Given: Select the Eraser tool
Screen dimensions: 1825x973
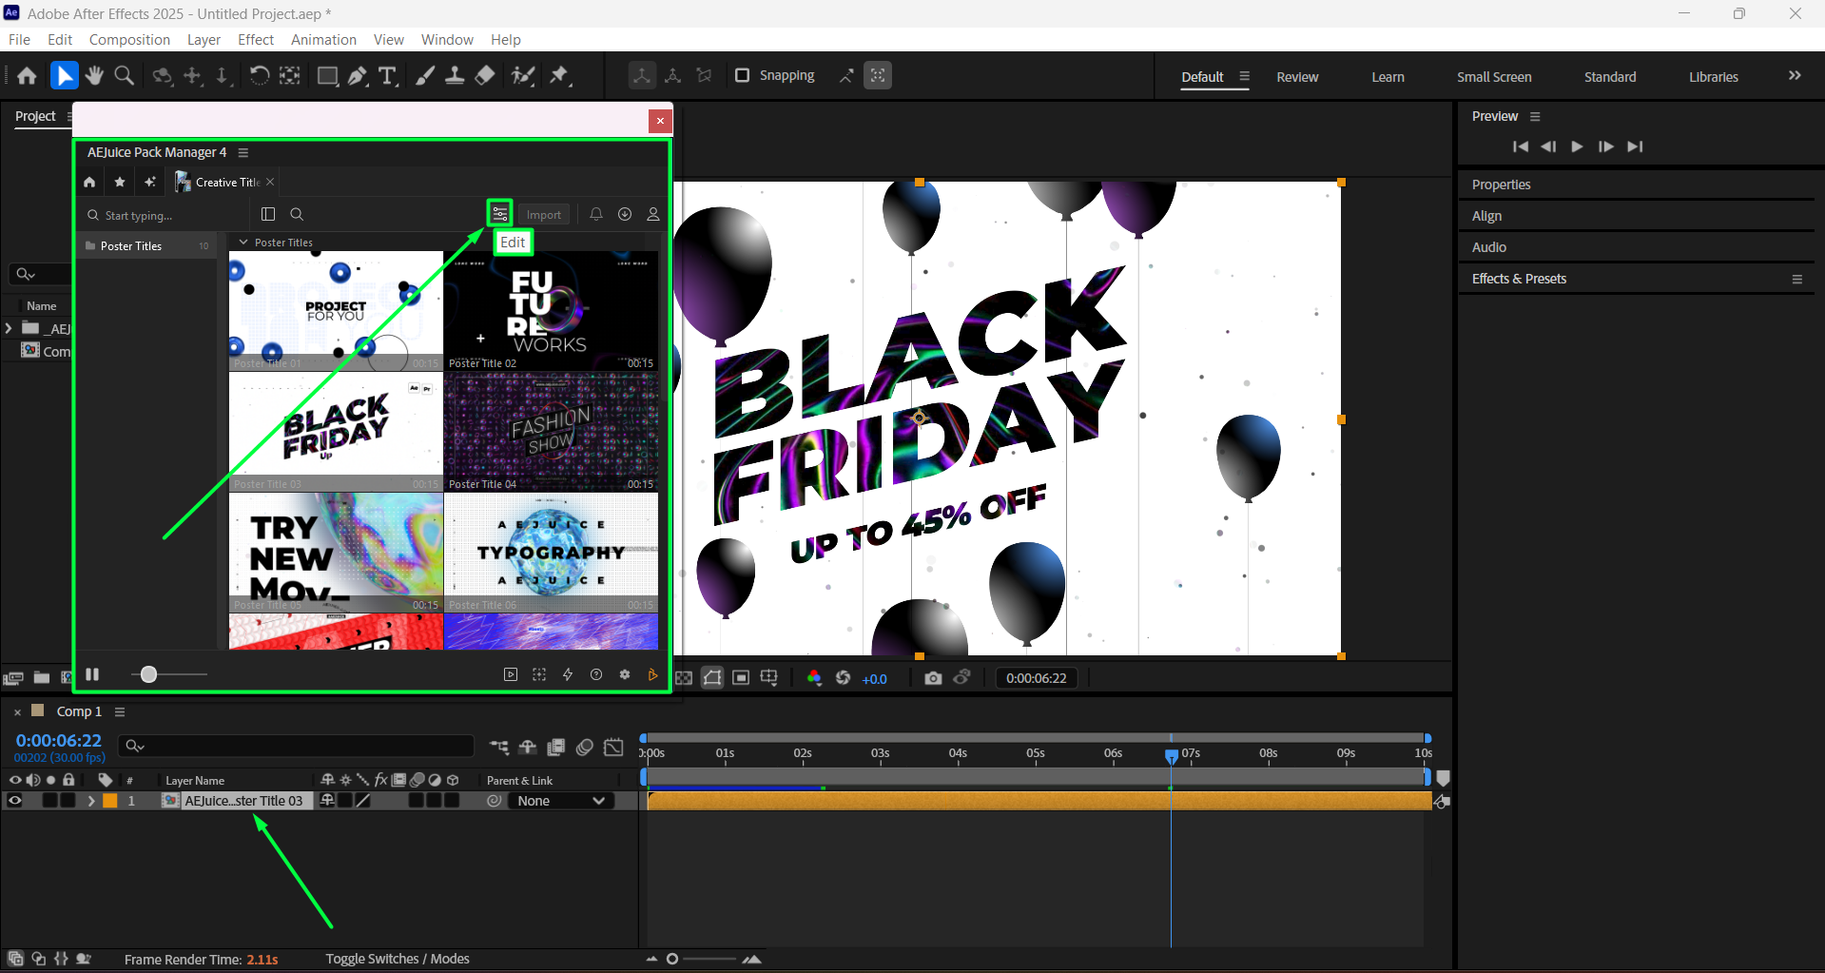Looking at the screenshot, I should pos(485,76).
